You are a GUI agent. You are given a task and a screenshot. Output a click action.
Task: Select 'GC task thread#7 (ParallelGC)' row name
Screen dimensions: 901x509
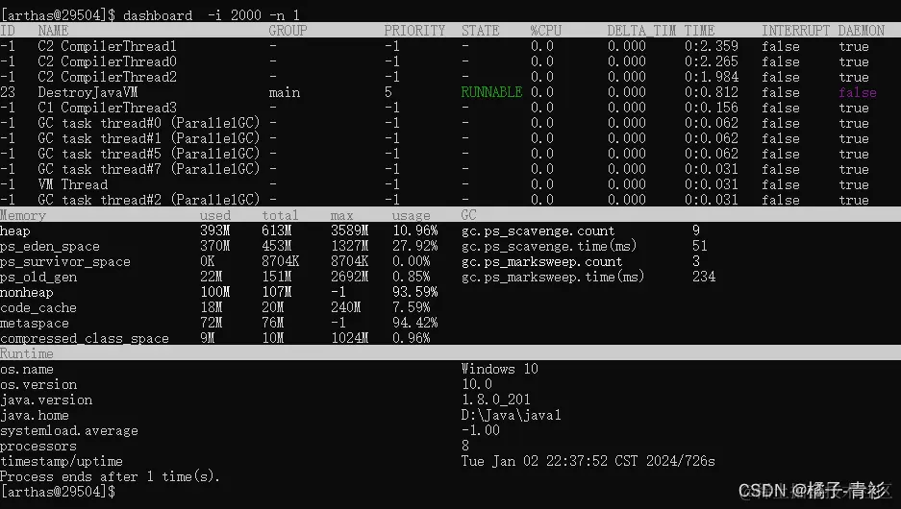[149, 169]
